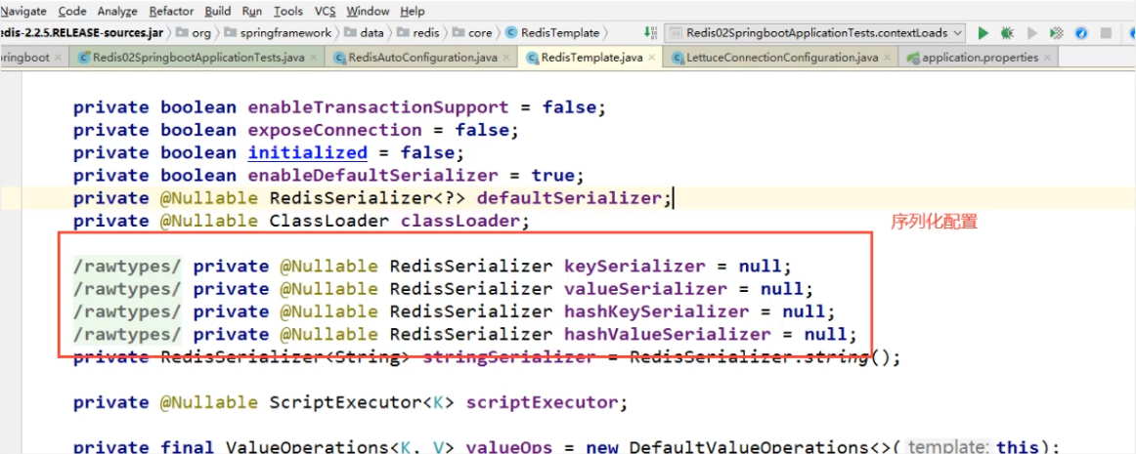Open the Help menu

pyautogui.click(x=413, y=11)
